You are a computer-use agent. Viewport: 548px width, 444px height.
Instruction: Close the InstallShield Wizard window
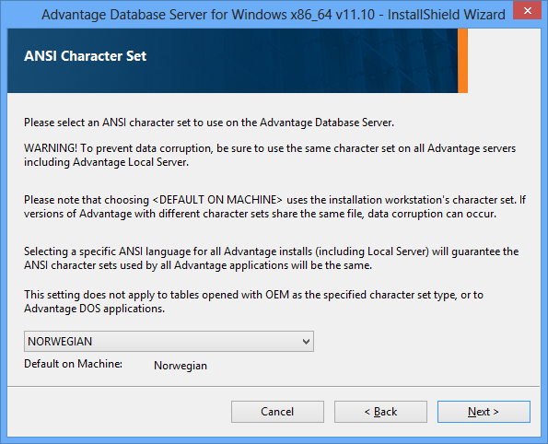(x=527, y=10)
